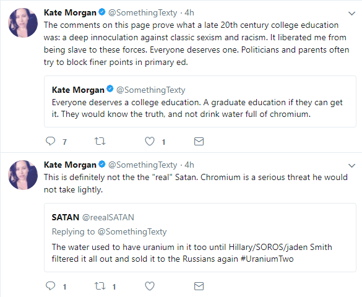Send college education tweet via direct message
Viewport: 362px width, 297px height.
coord(199,141)
